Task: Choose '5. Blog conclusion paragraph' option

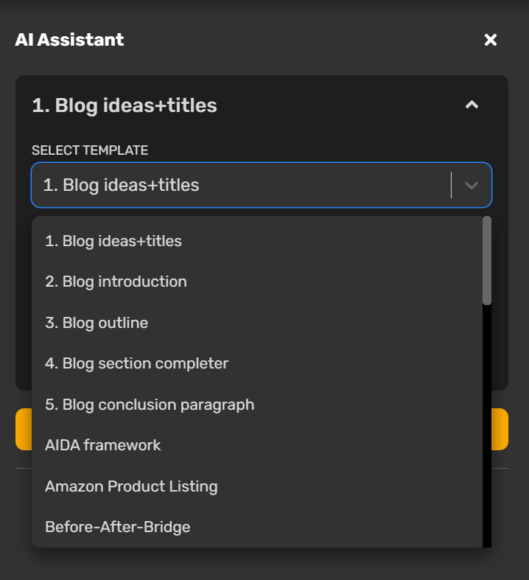Action: coord(257,405)
